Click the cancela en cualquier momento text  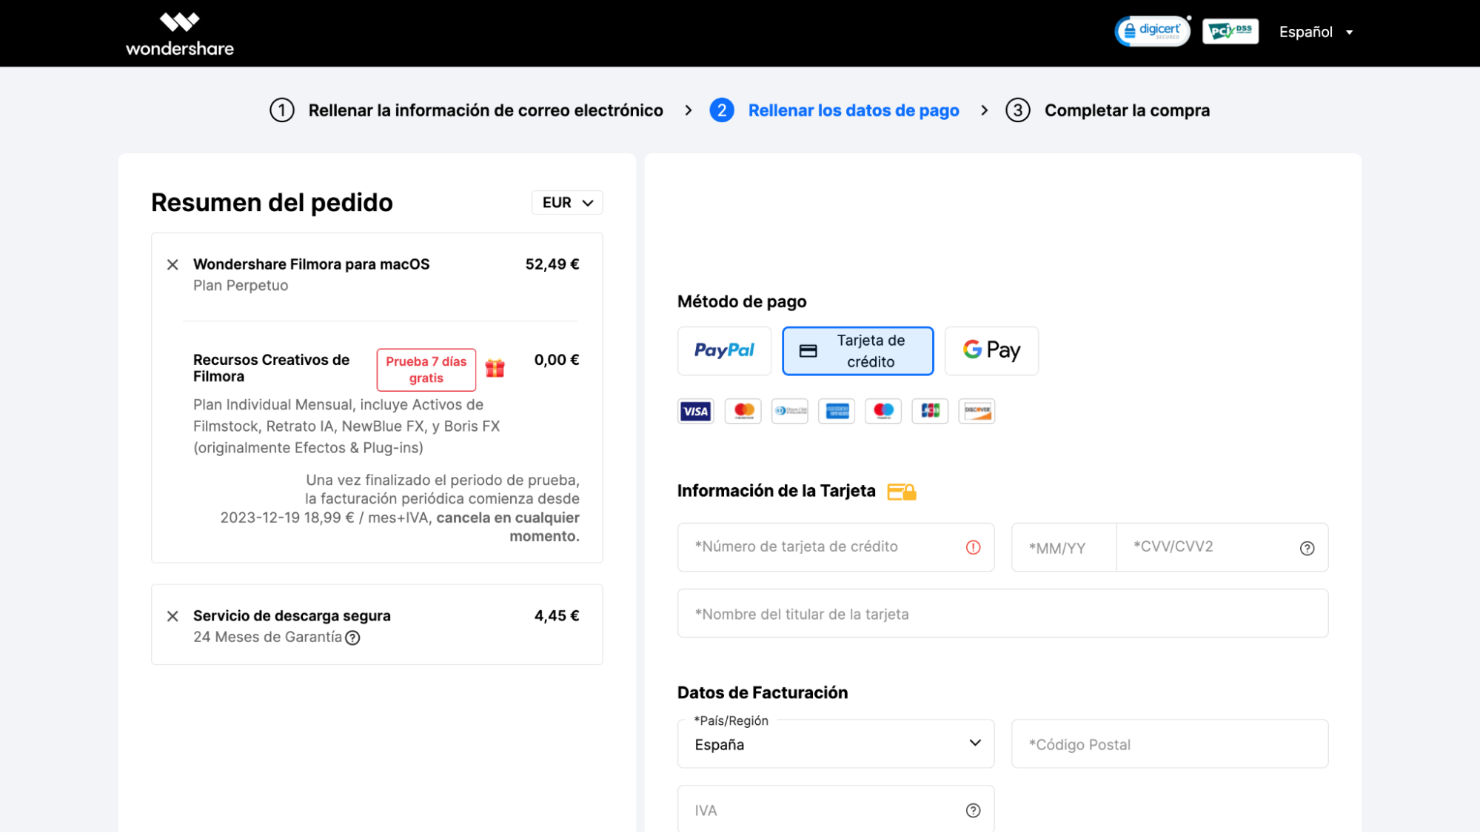(508, 527)
